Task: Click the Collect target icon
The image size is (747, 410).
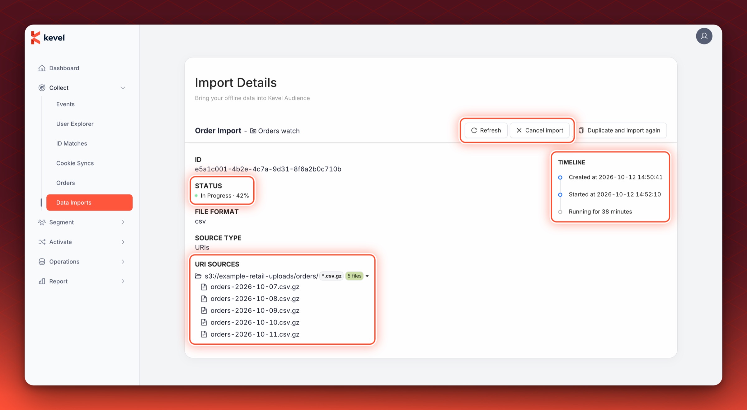Action: [x=42, y=88]
